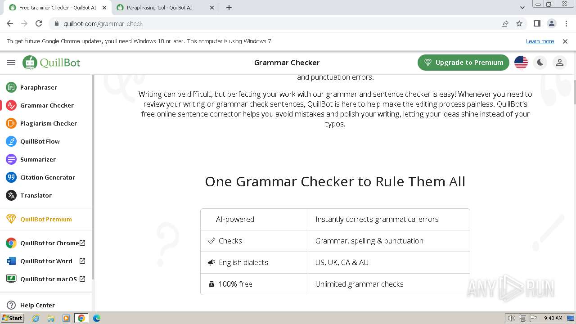Click the 'AI-powered' table cell

(x=254, y=220)
